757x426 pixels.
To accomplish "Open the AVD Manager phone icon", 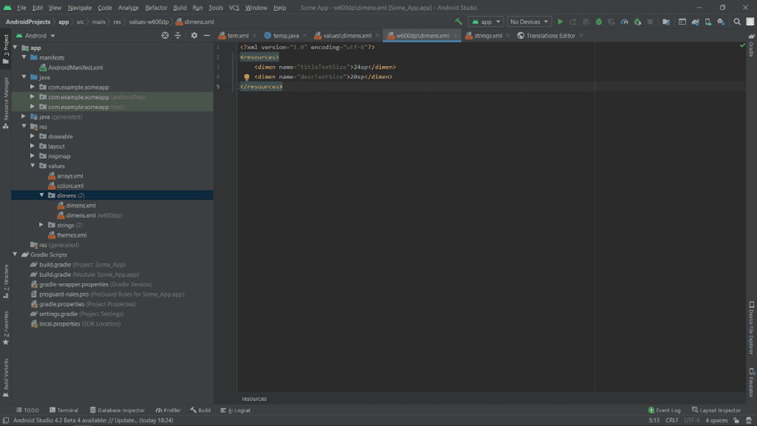I will point(708,21).
